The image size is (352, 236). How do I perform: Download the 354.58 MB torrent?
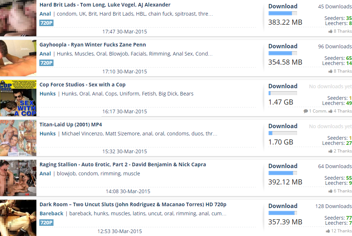click(x=283, y=46)
